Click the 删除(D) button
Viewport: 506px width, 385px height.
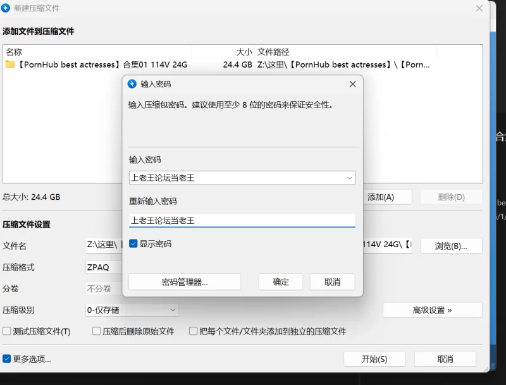click(x=452, y=197)
